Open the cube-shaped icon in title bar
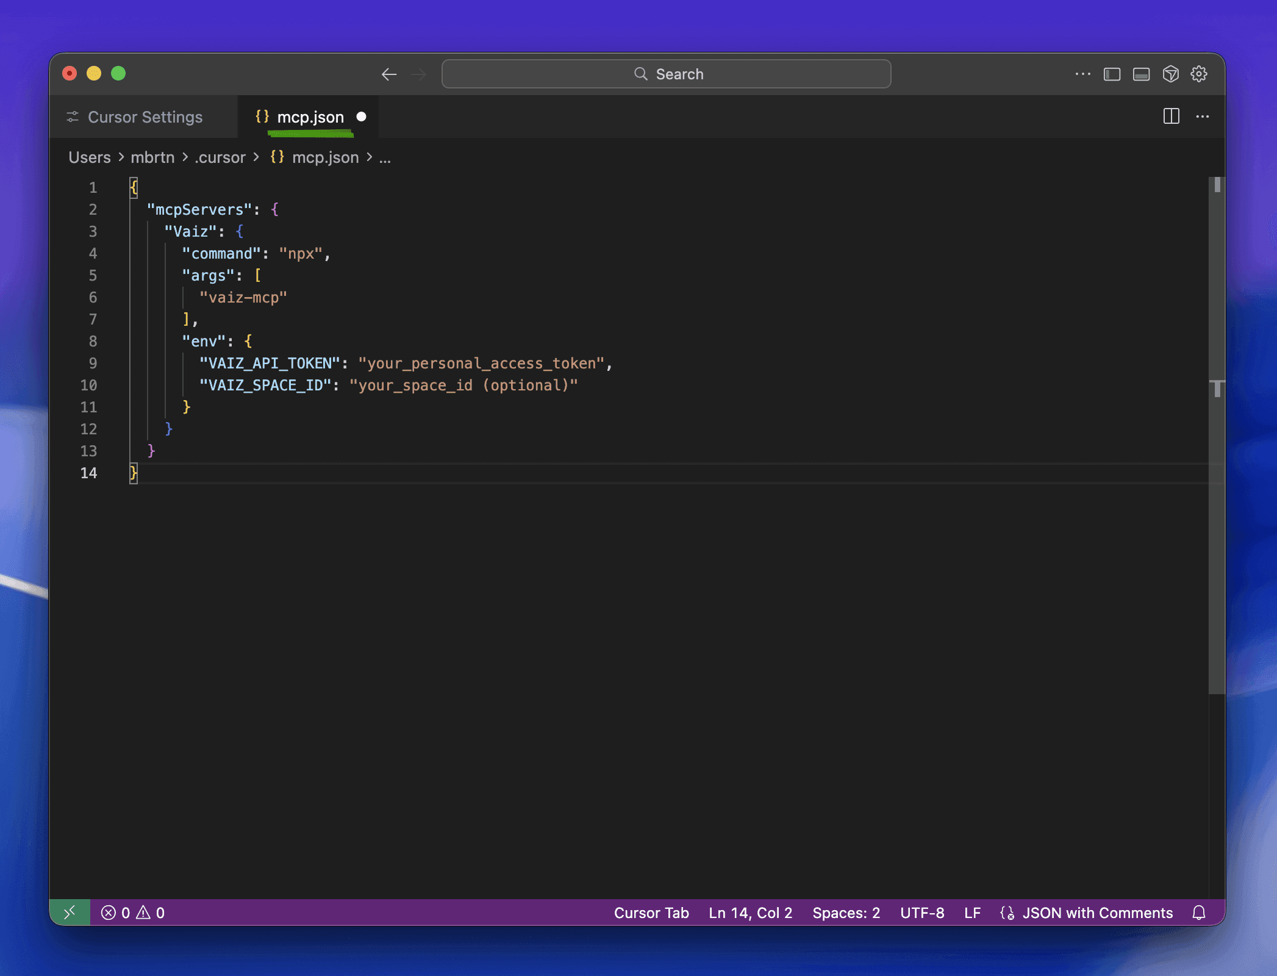Image resolution: width=1277 pixels, height=976 pixels. coord(1170,74)
